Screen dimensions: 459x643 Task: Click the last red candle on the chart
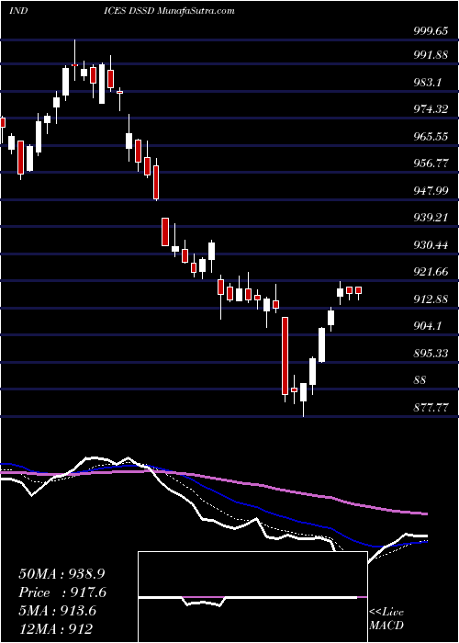click(x=359, y=290)
